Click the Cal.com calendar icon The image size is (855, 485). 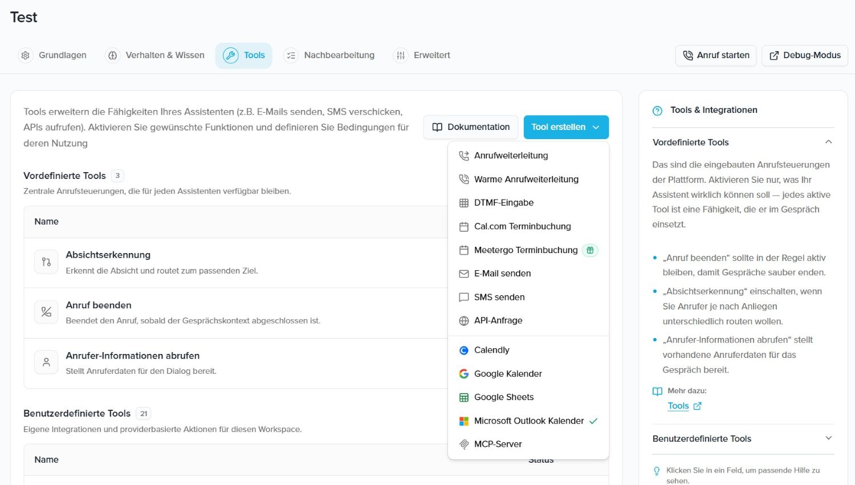(x=464, y=226)
